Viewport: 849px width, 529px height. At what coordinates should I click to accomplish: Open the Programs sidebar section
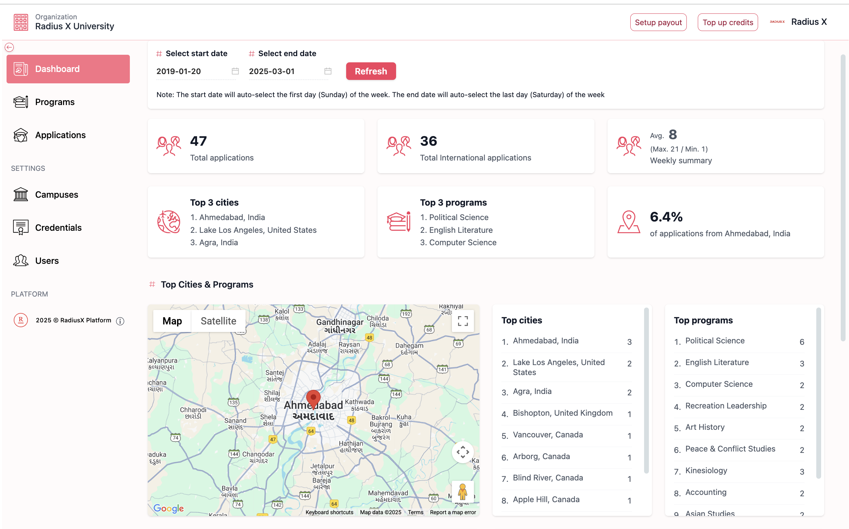coord(55,102)
